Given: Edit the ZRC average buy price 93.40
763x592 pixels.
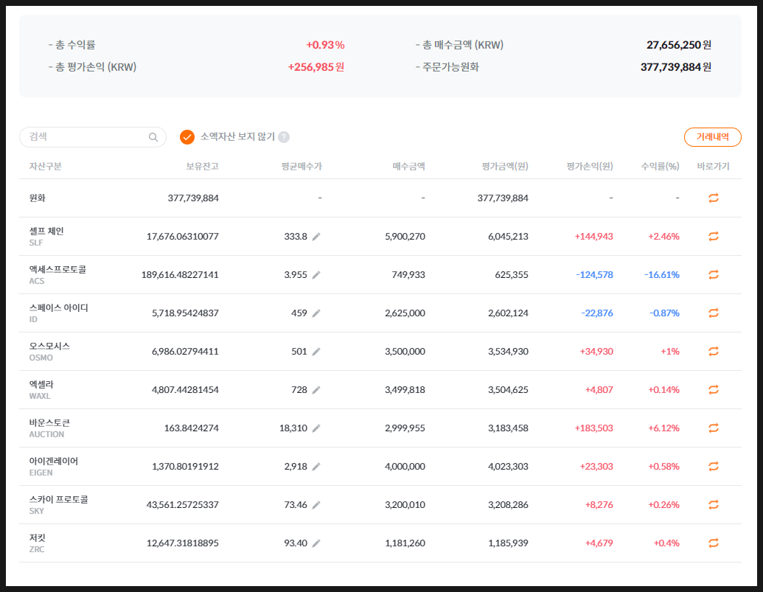Looking at the screenshot, I should [316, 543].
